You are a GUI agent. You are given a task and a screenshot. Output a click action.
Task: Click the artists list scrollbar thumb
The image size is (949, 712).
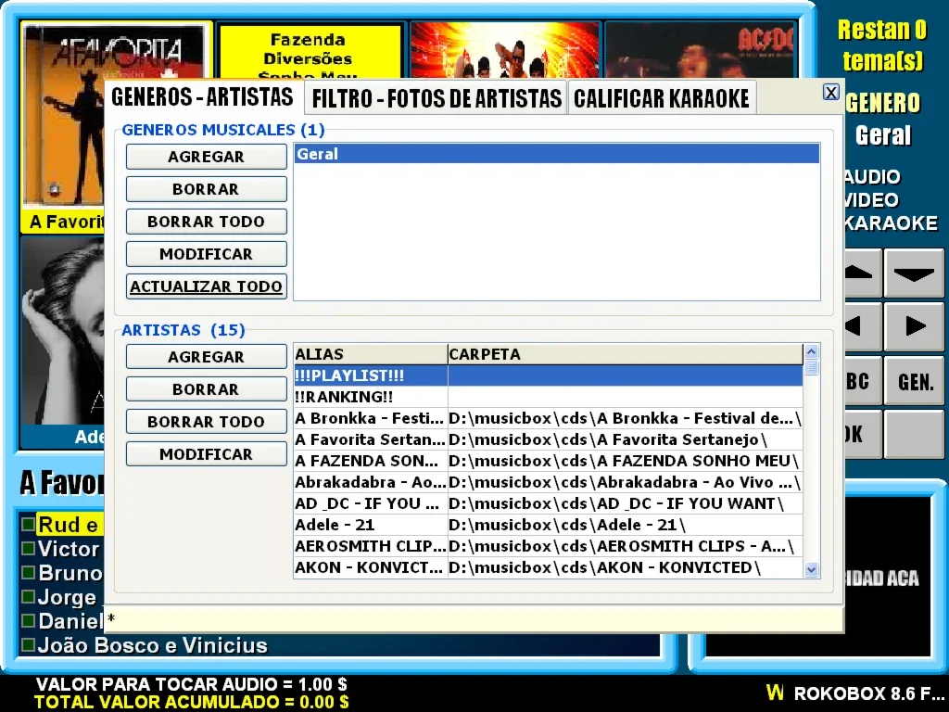tap(812, 367)
